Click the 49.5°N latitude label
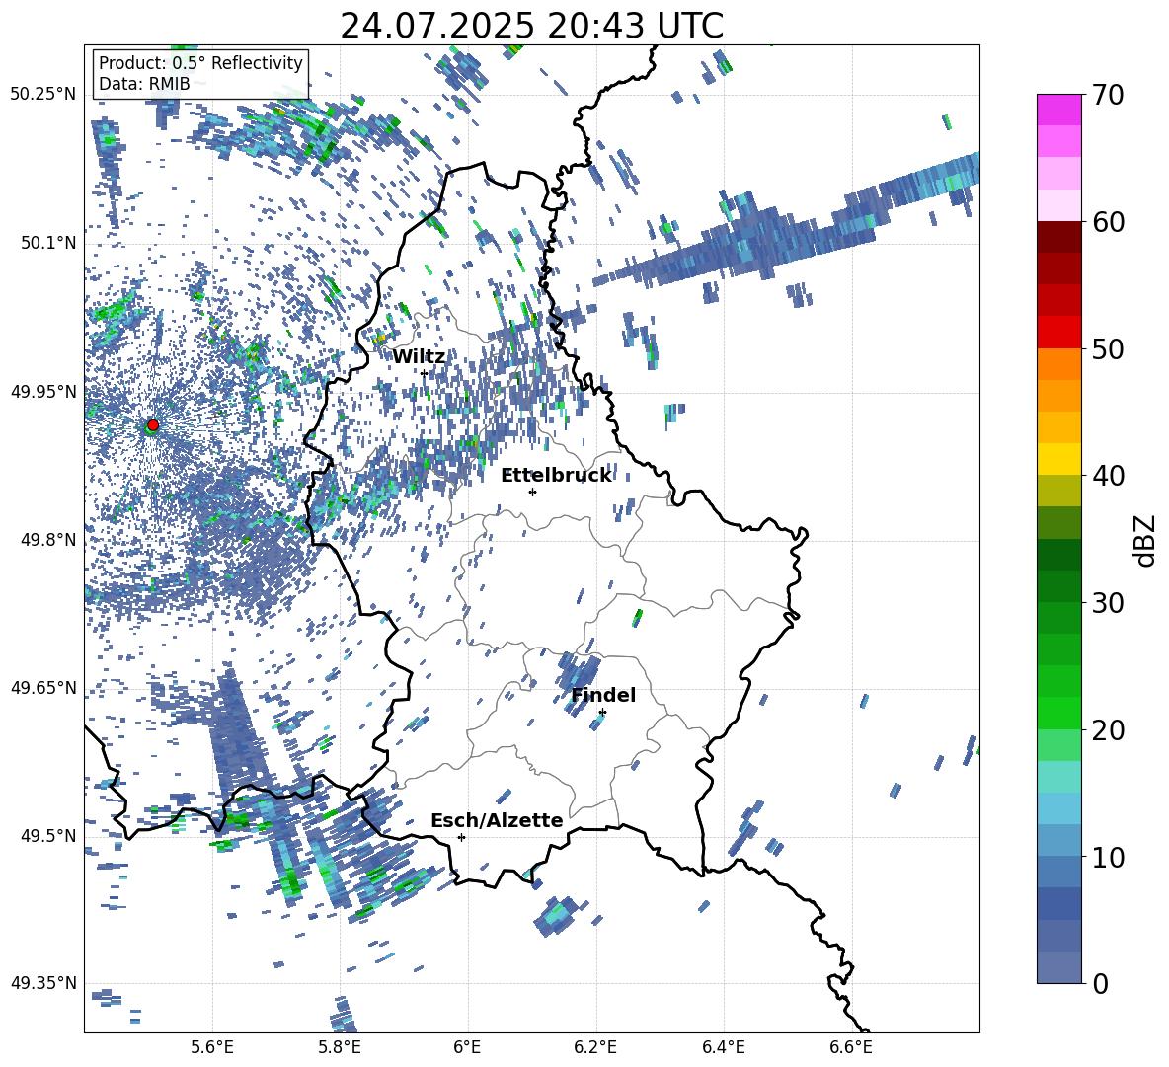1169x1067 pixels. [x=48, y=836]
